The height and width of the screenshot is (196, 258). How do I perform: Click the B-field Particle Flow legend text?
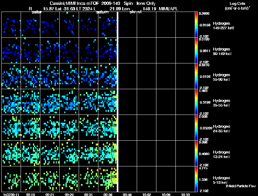pos(241,186)
